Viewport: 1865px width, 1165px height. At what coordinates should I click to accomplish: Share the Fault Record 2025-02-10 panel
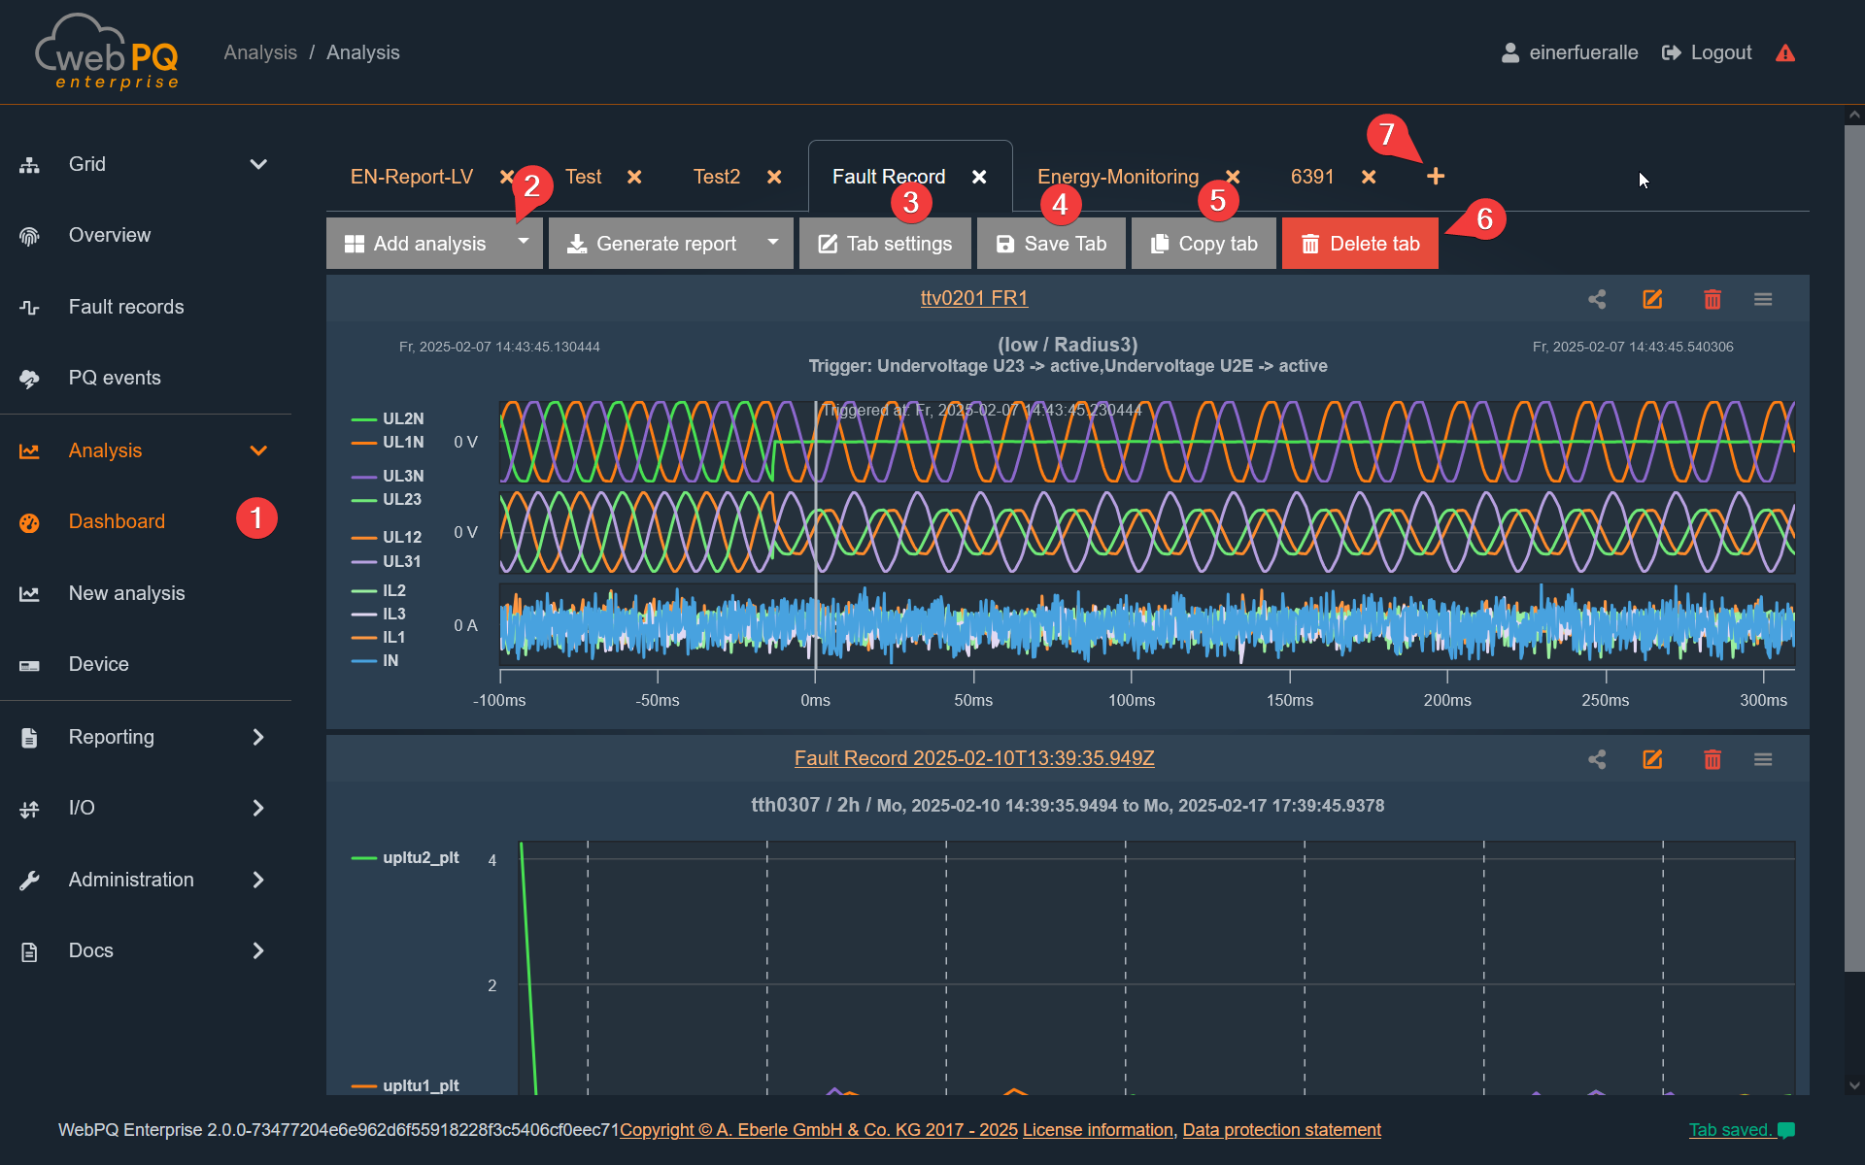click(1597, 759)
